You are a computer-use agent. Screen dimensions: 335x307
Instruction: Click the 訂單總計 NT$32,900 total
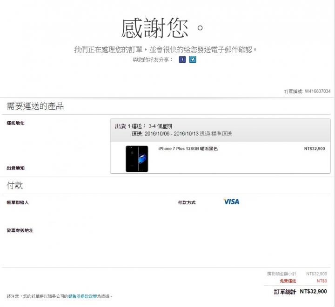pyautogui.click(x=301, y=292)
